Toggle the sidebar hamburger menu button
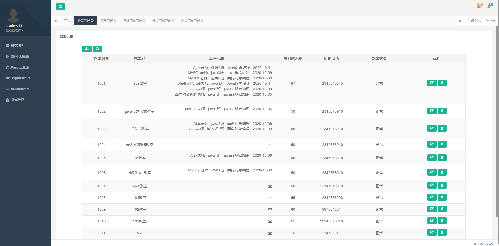The width and height of the screenshot is (499, 246). pos(61,7)
